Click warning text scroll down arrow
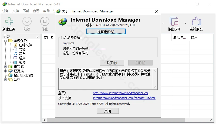 (155, 87)
